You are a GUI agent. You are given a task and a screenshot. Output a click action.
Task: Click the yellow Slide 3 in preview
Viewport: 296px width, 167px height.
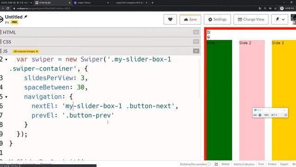pos(284,100)
